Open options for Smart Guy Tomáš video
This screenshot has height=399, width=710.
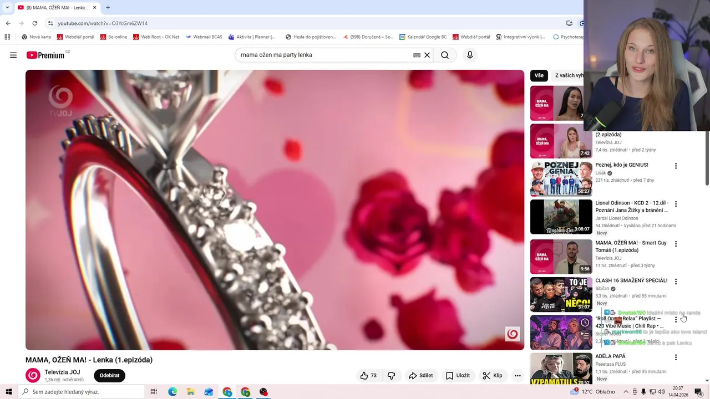[676, 244]
